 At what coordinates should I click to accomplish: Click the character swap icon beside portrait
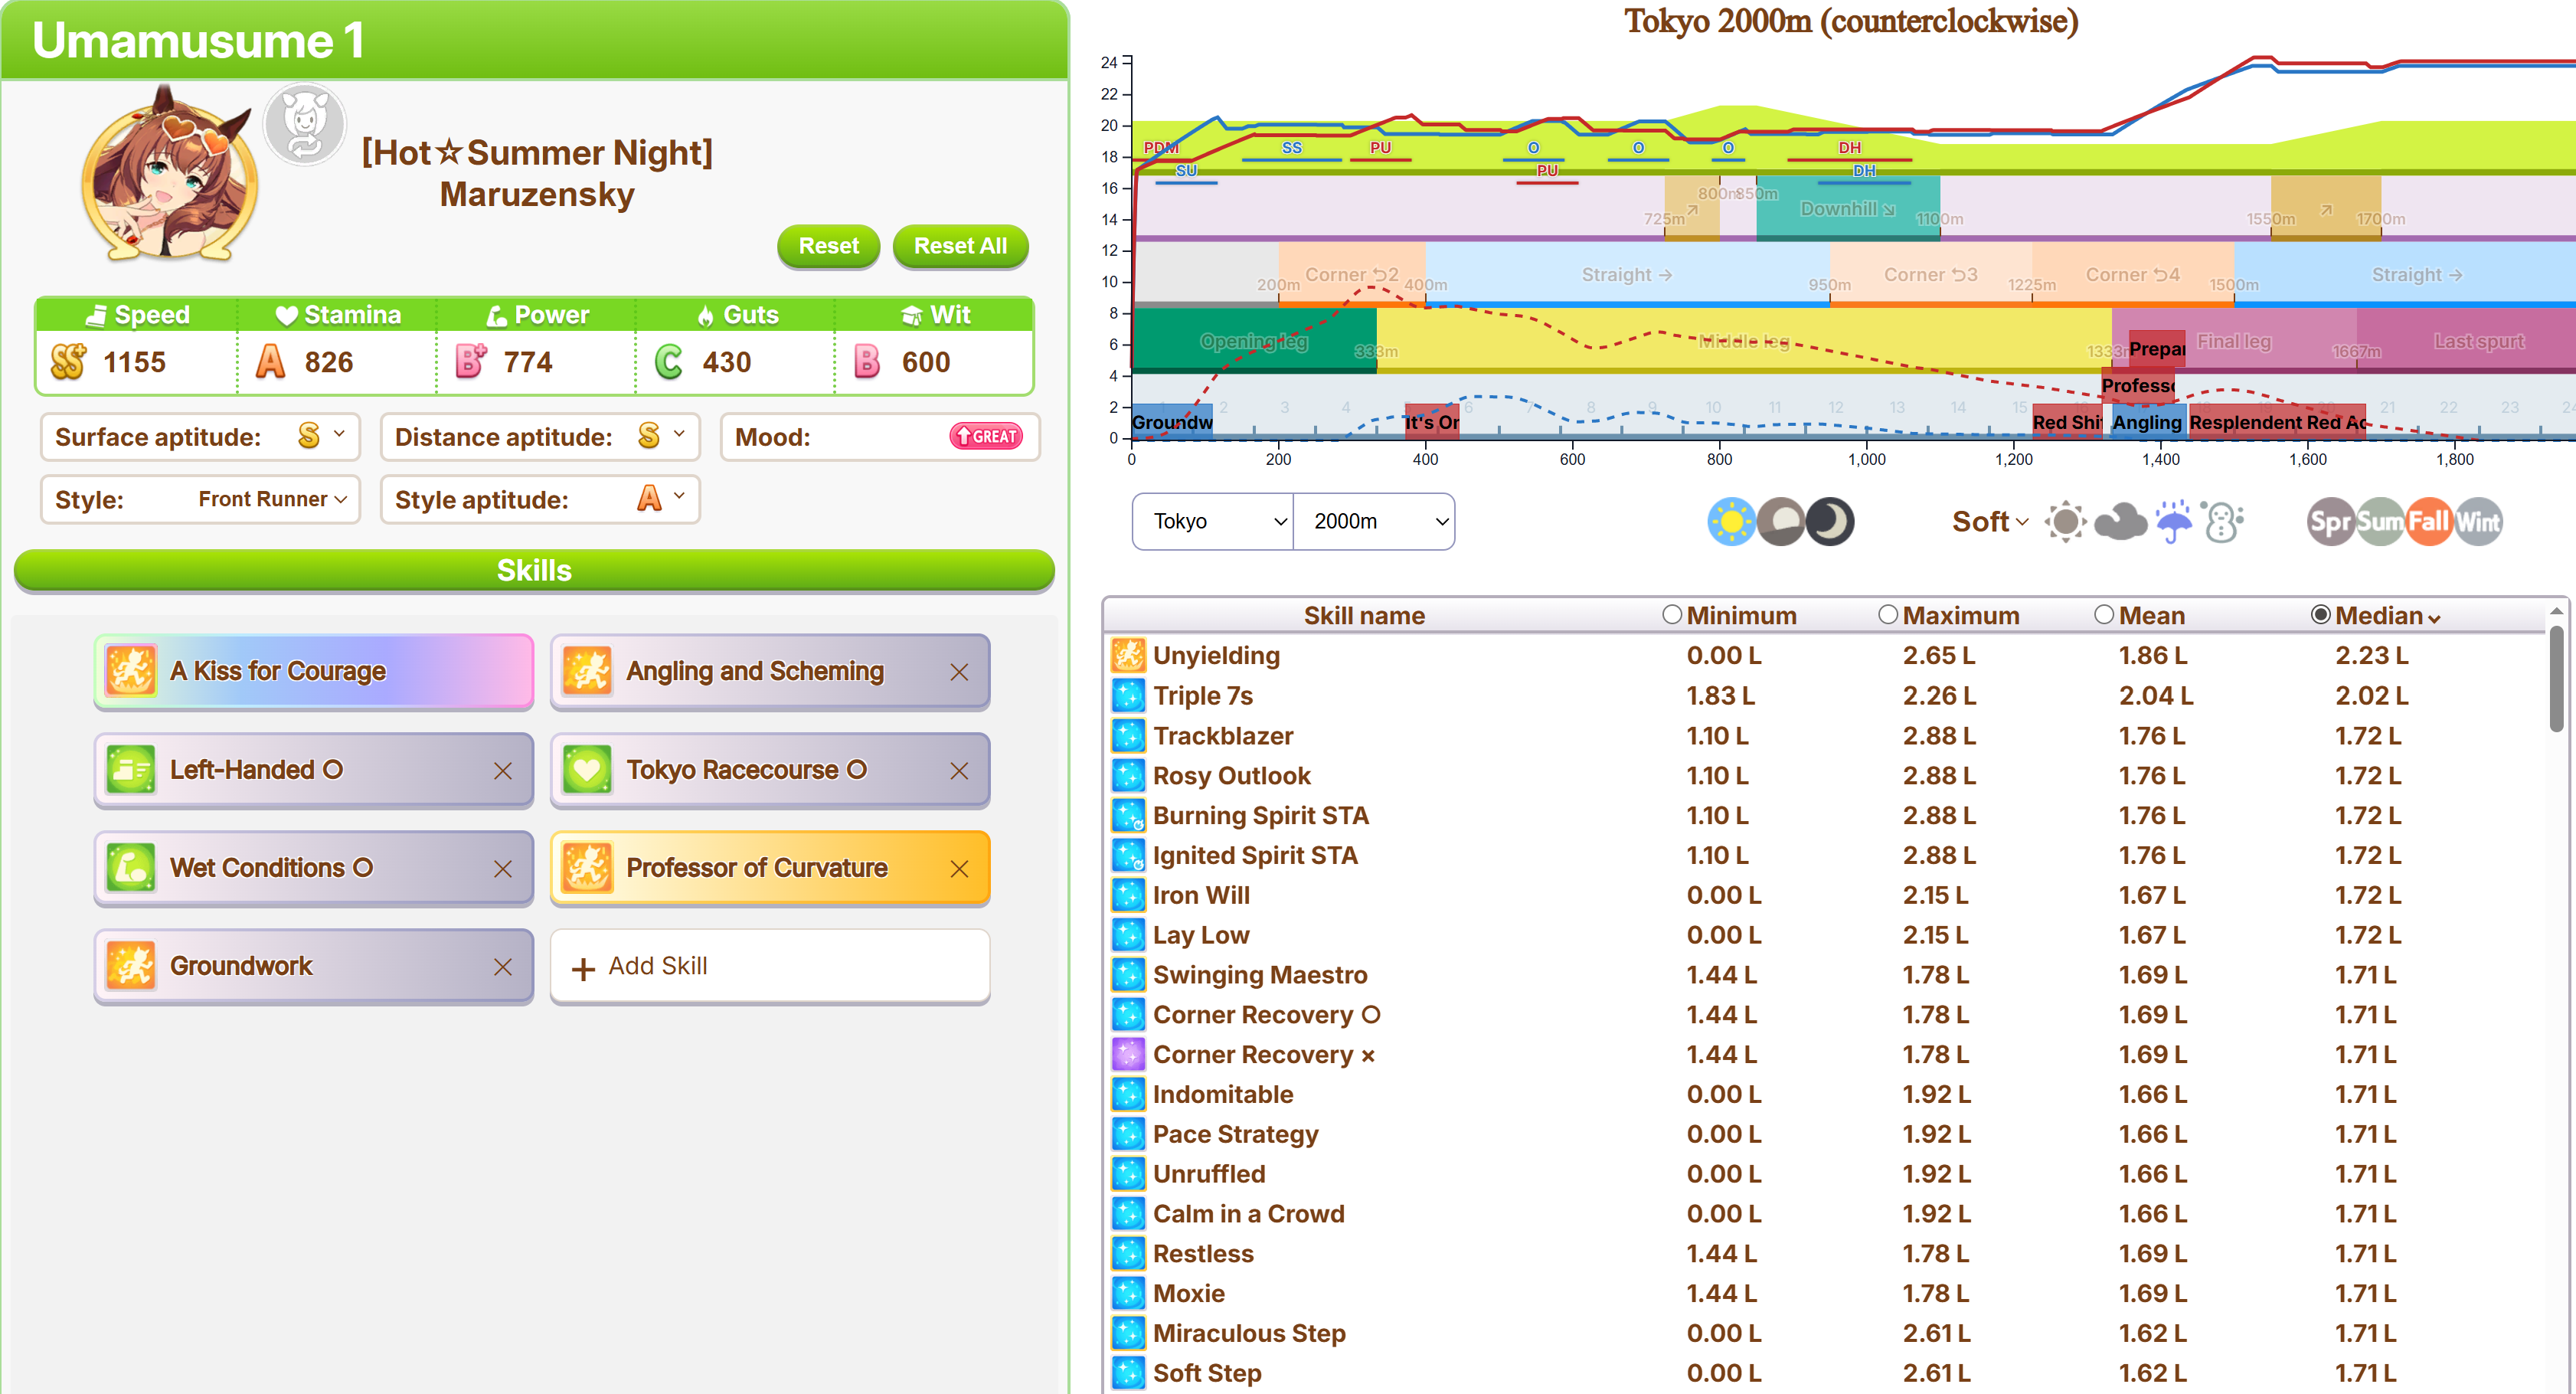[x=305, y=124]
